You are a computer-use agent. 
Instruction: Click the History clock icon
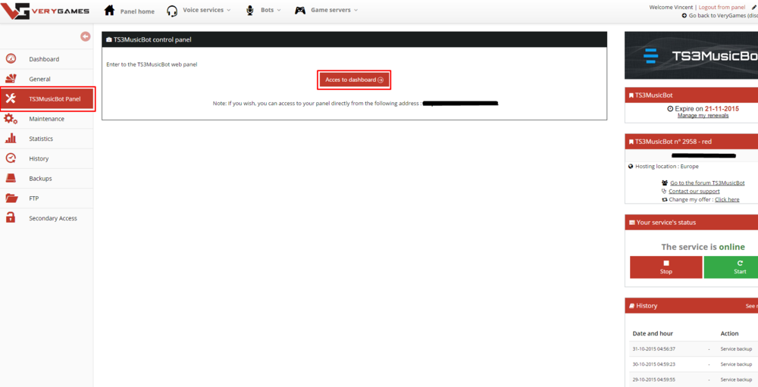(x=11, y=158)
